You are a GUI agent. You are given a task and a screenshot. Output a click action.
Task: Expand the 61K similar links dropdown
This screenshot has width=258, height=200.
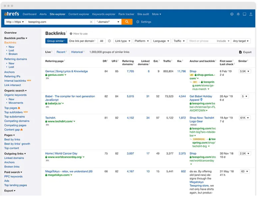pyautogui.click(x=245, y=118)
